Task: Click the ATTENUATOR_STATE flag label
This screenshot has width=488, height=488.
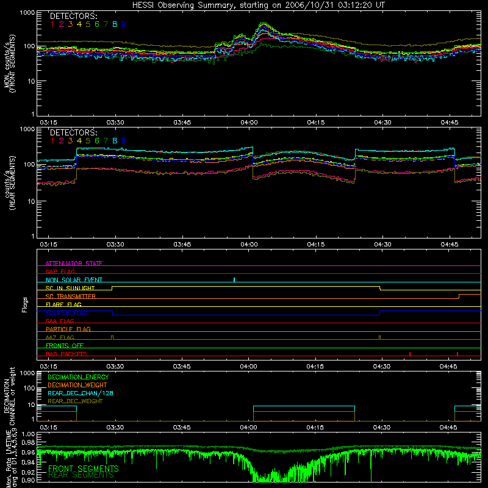Action: 74,264
